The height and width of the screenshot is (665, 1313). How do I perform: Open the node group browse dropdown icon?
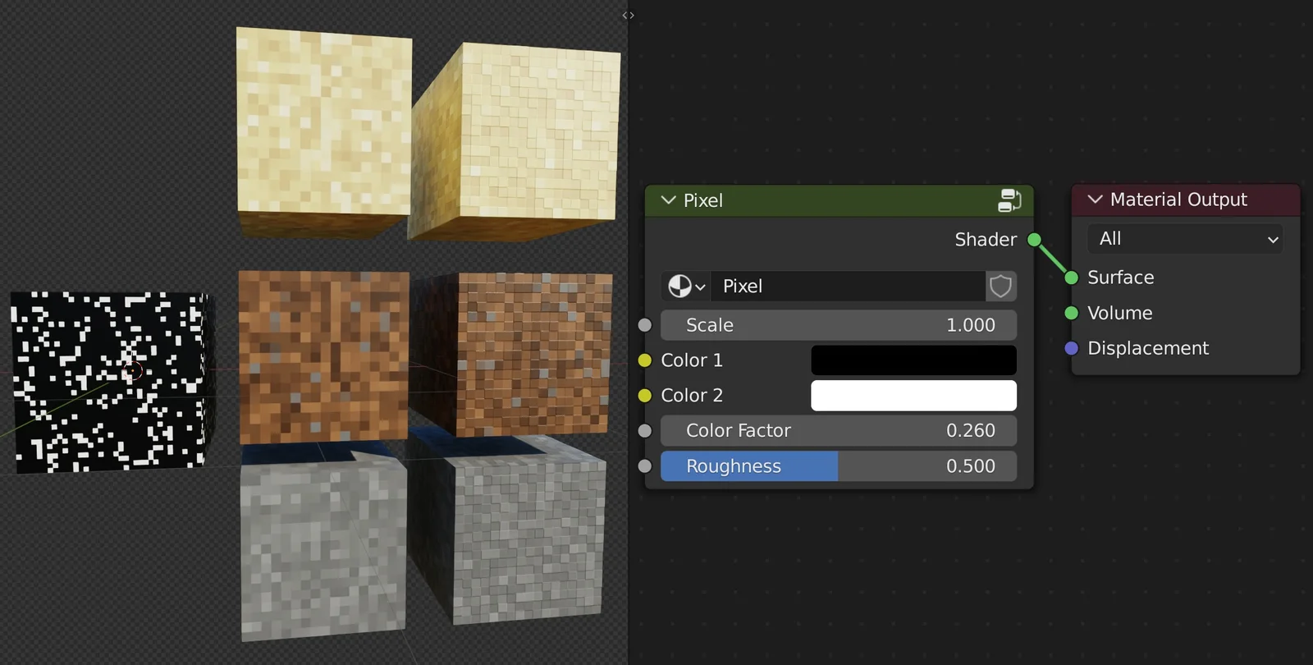pyautogui.click(x=686, y=287)
